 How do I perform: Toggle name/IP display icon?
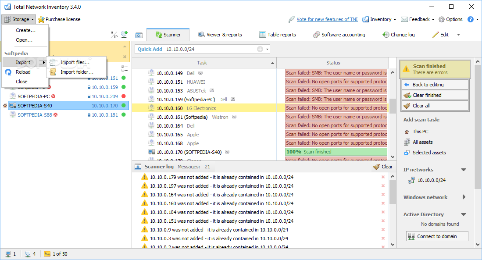point(114,35)
